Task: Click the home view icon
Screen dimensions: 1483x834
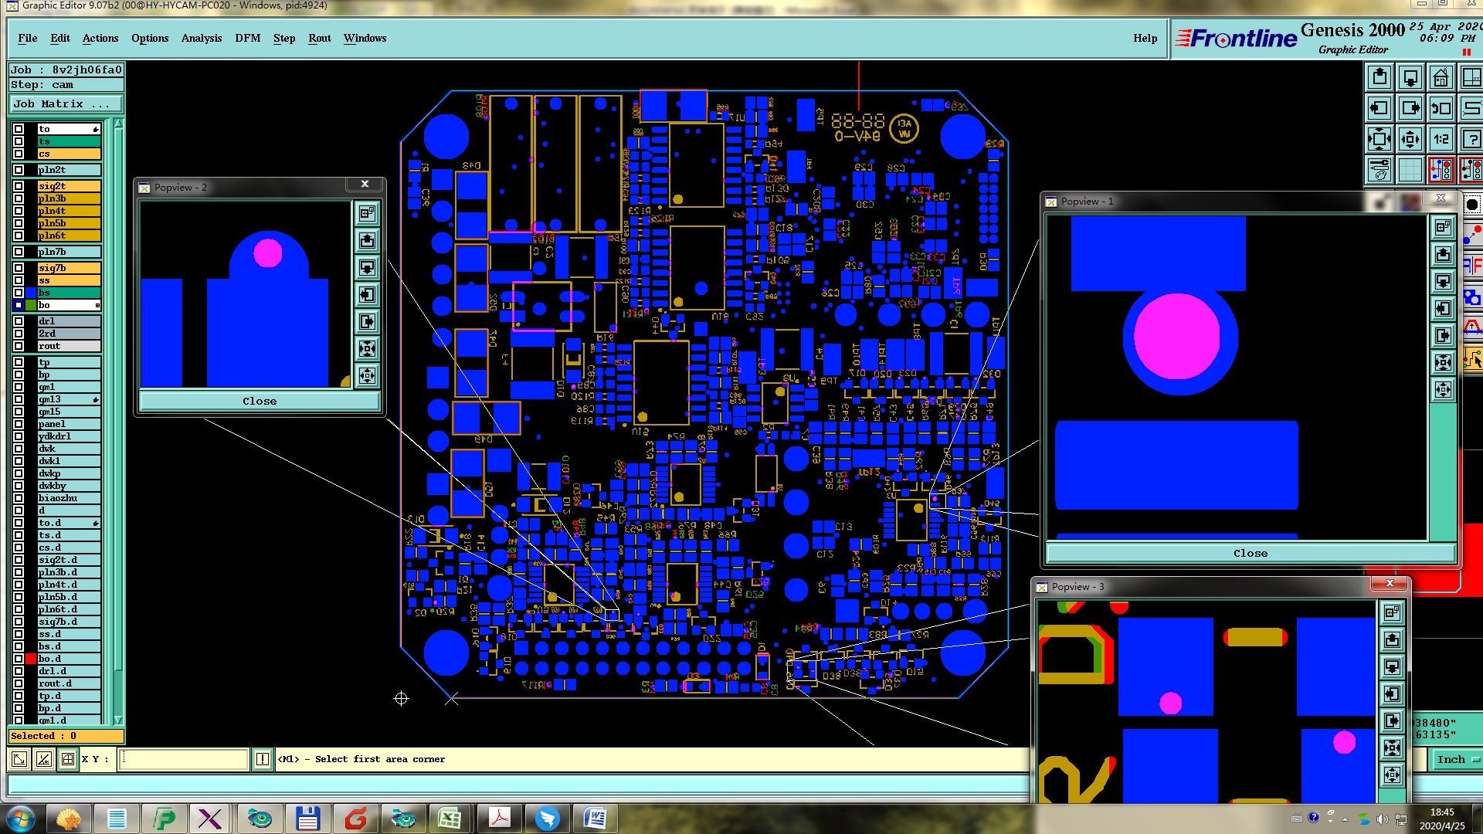Action: [x=1441, y=78]
